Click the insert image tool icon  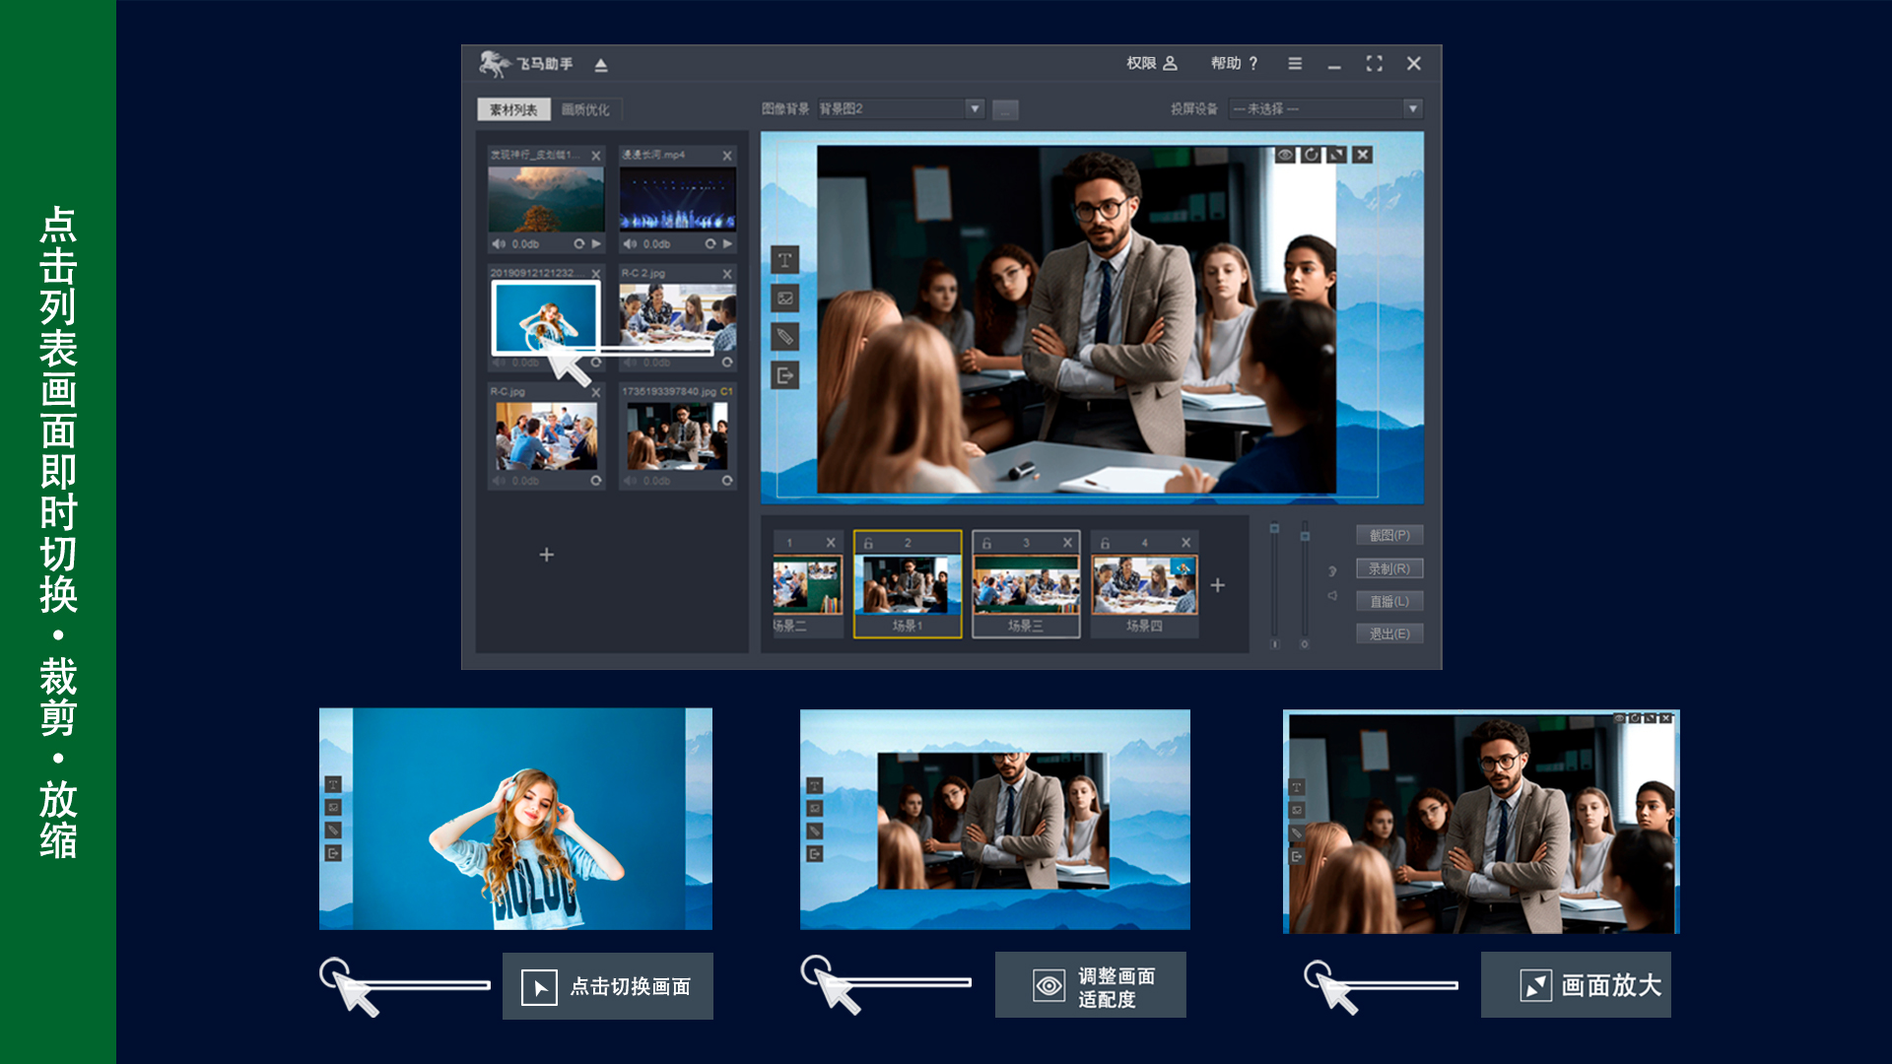click(784, 299)
